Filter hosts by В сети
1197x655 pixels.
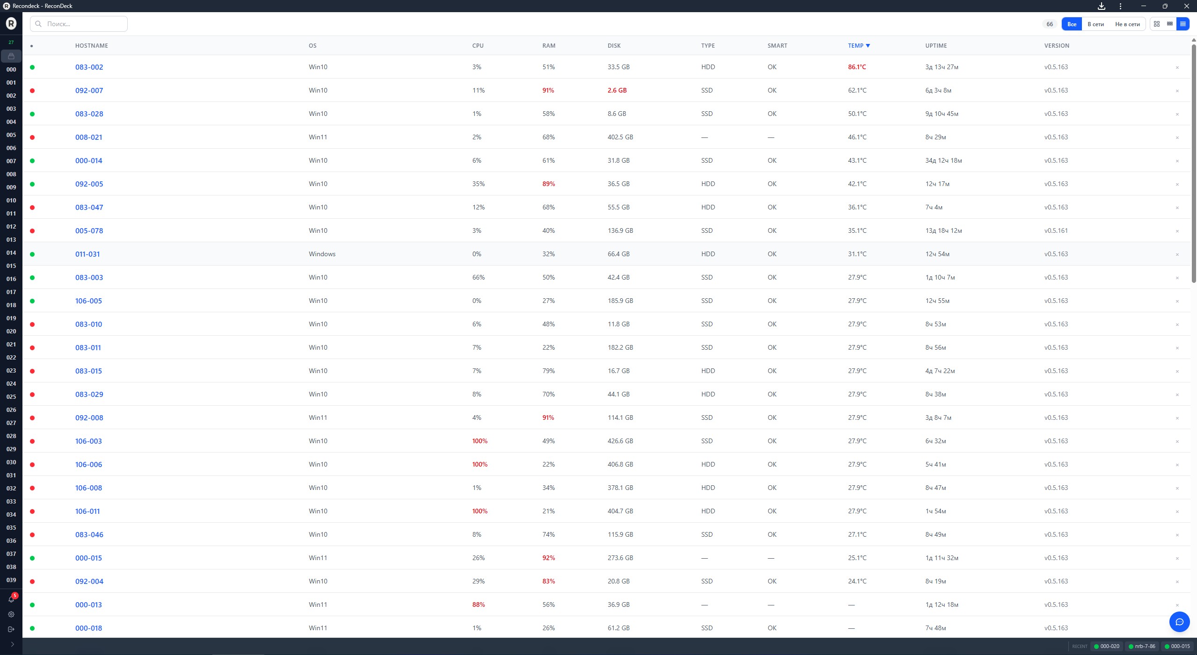(x=1095, y=23)
